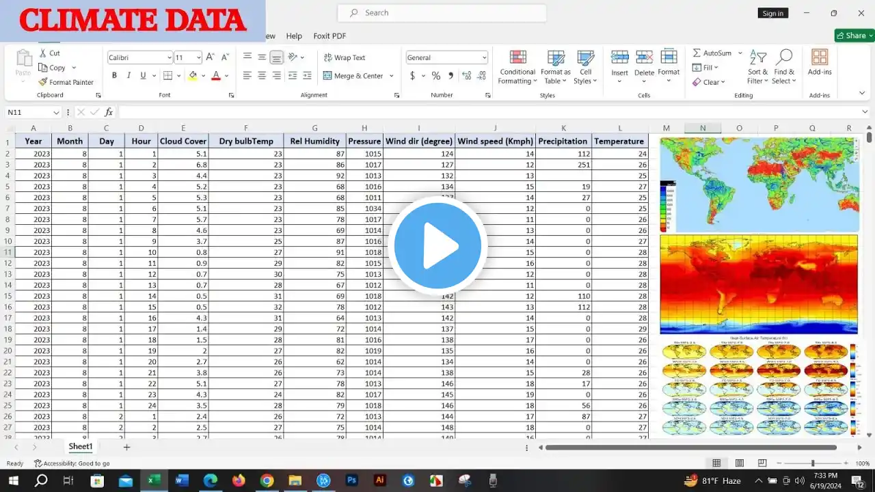
Task: Click the Format Painter brush
Action: click(x=44, y=82)
